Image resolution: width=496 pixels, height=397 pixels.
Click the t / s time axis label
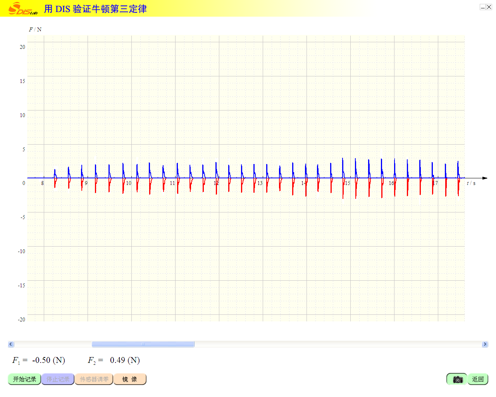[471, 183]
